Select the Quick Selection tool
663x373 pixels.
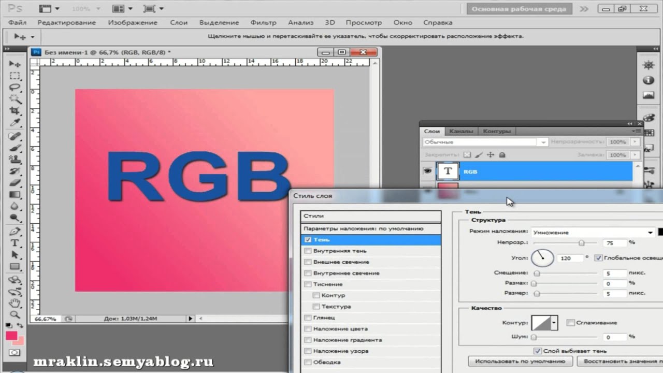15,99
